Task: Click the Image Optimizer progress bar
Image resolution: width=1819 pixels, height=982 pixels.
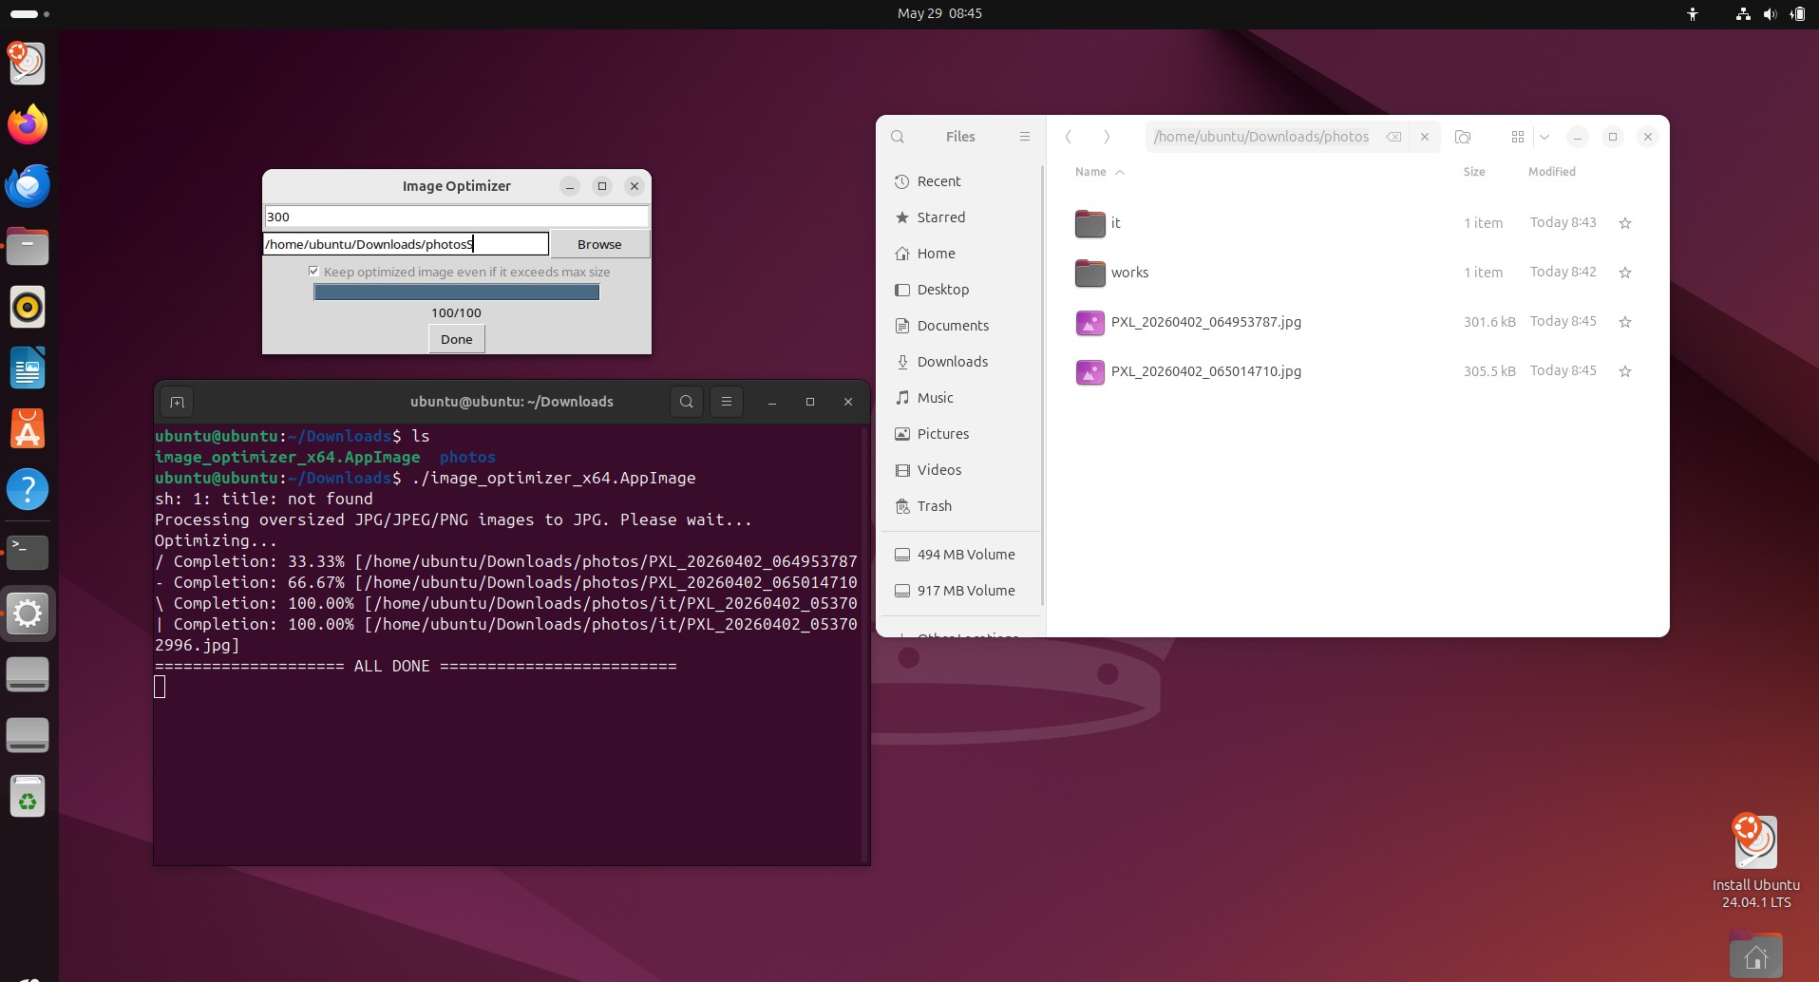Action: [x=456, y=293]
